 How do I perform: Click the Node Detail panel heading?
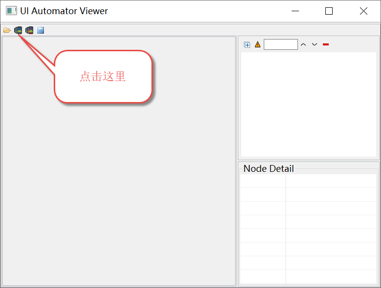pyautogui.click(x=269, y=169)
